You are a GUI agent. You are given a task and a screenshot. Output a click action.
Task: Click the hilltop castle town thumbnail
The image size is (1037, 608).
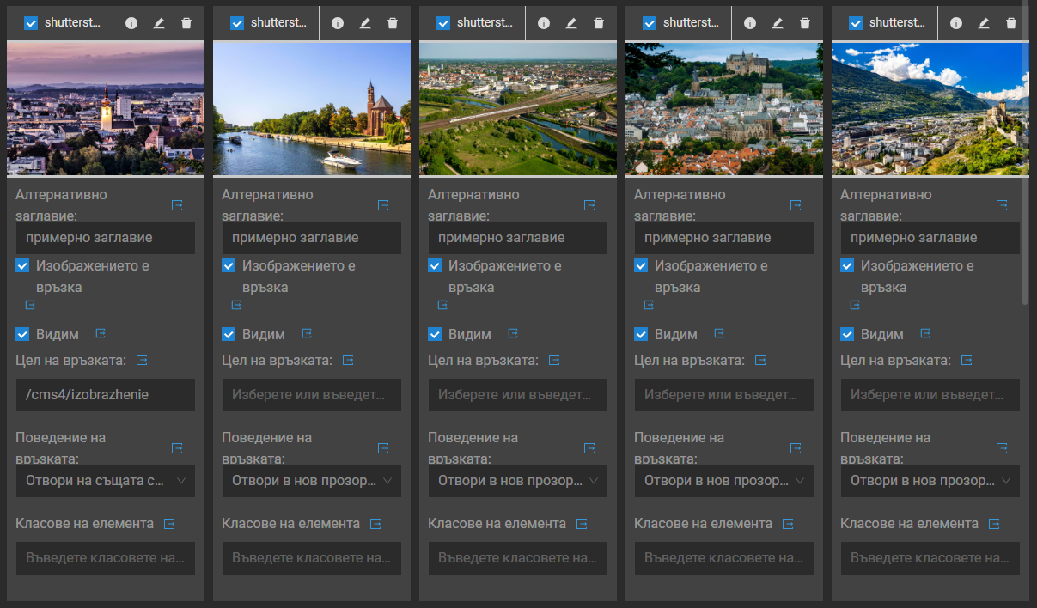[x=724, y=109]
